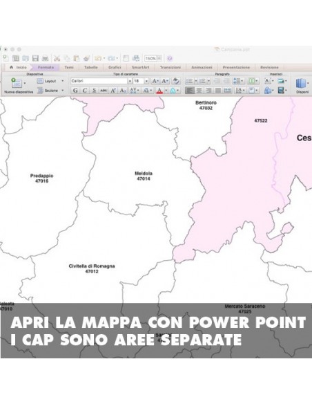The width and height of the screenshot is (312, 404).
Task: Open the font name Calibri dropdown
Action: tap(130, 81)
